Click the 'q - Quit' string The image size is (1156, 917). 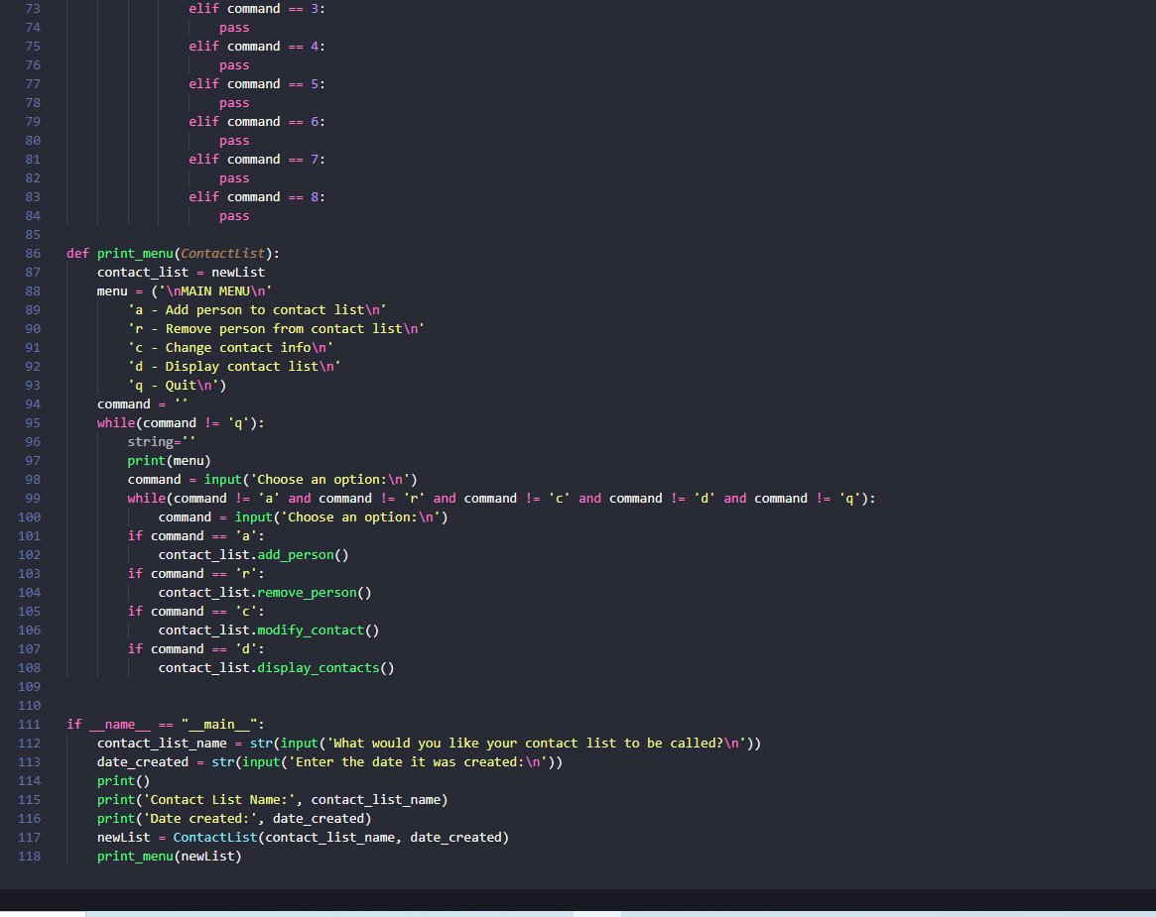[174, 386]
